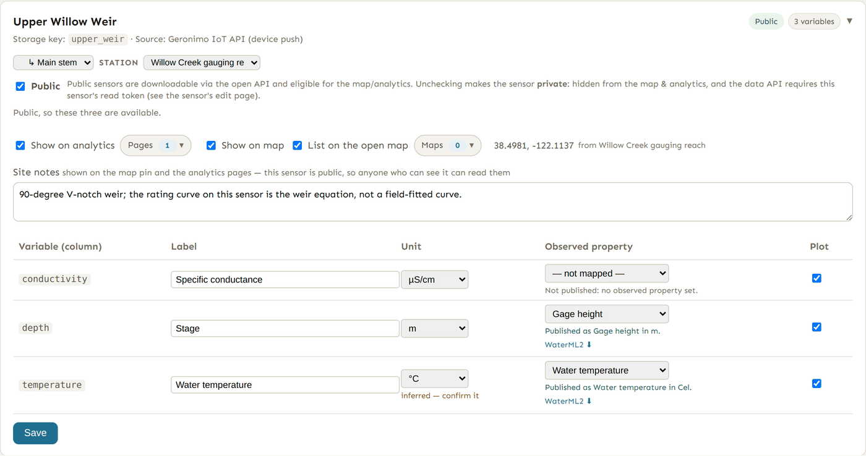Click the Public status badge
Viewport: 866px width, 456px height.
click(x=766, y=22)
